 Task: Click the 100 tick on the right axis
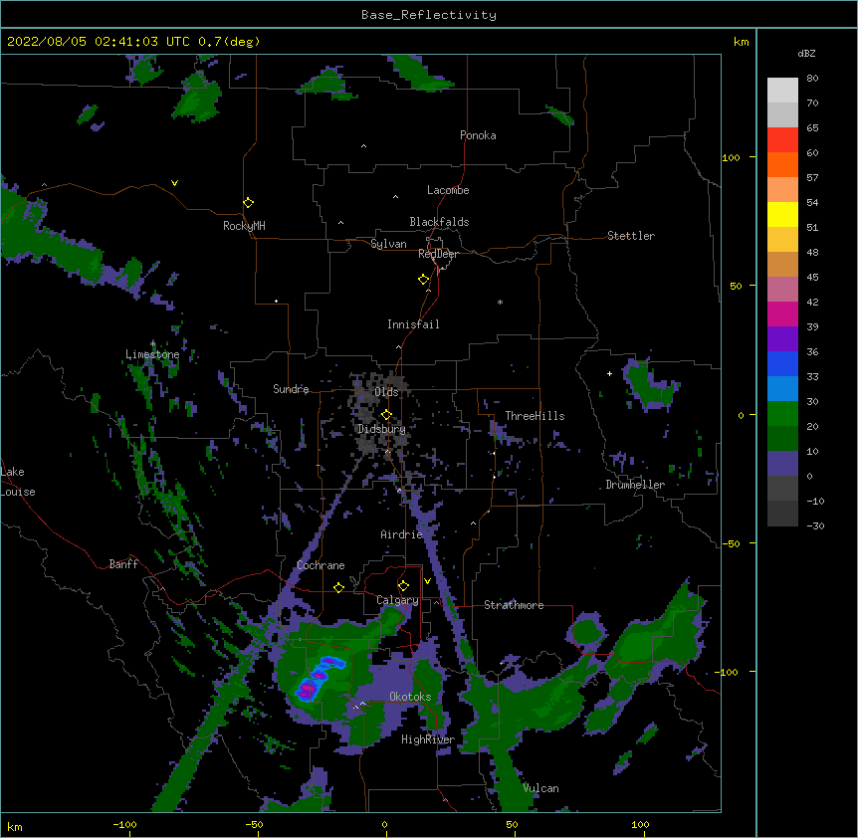coord(731,157)
